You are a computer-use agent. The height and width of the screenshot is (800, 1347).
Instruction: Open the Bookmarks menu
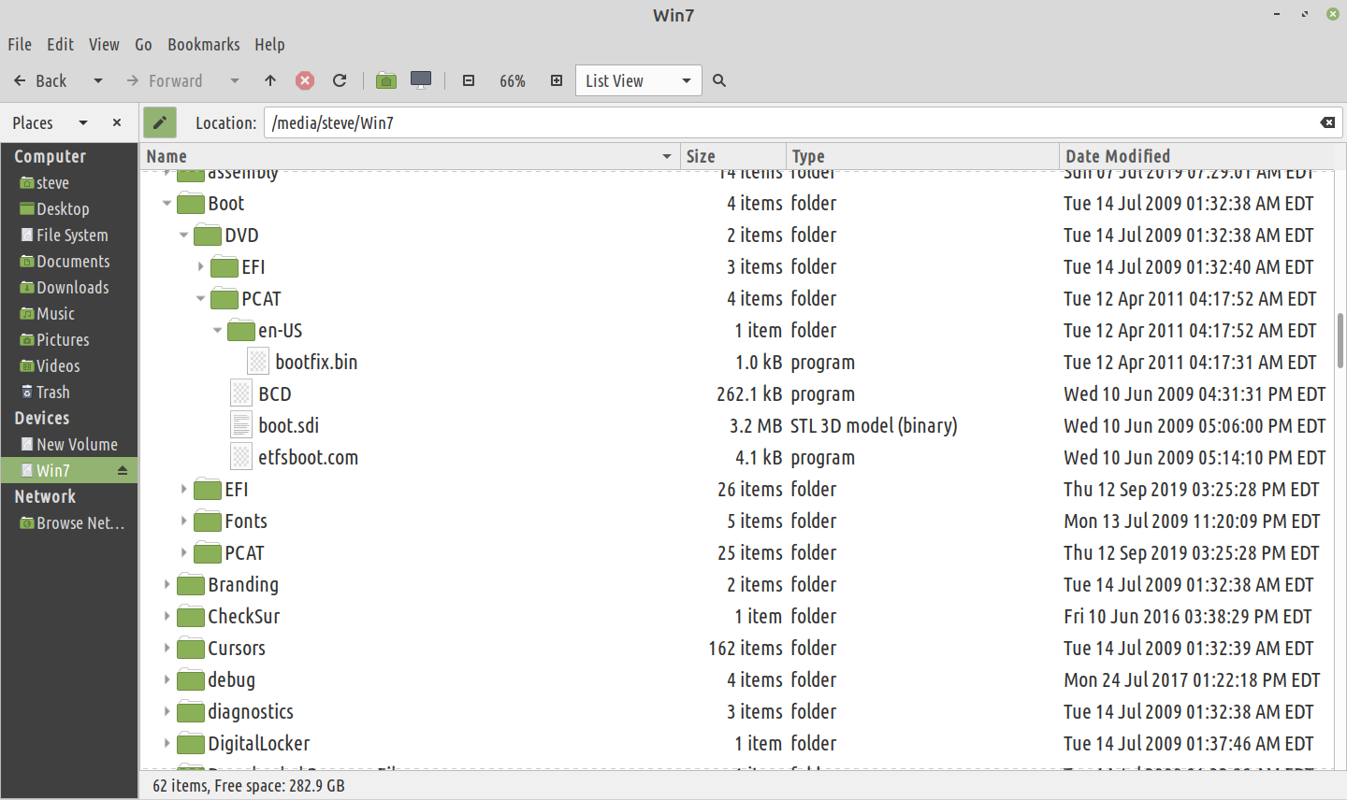[x=203, y=45]
